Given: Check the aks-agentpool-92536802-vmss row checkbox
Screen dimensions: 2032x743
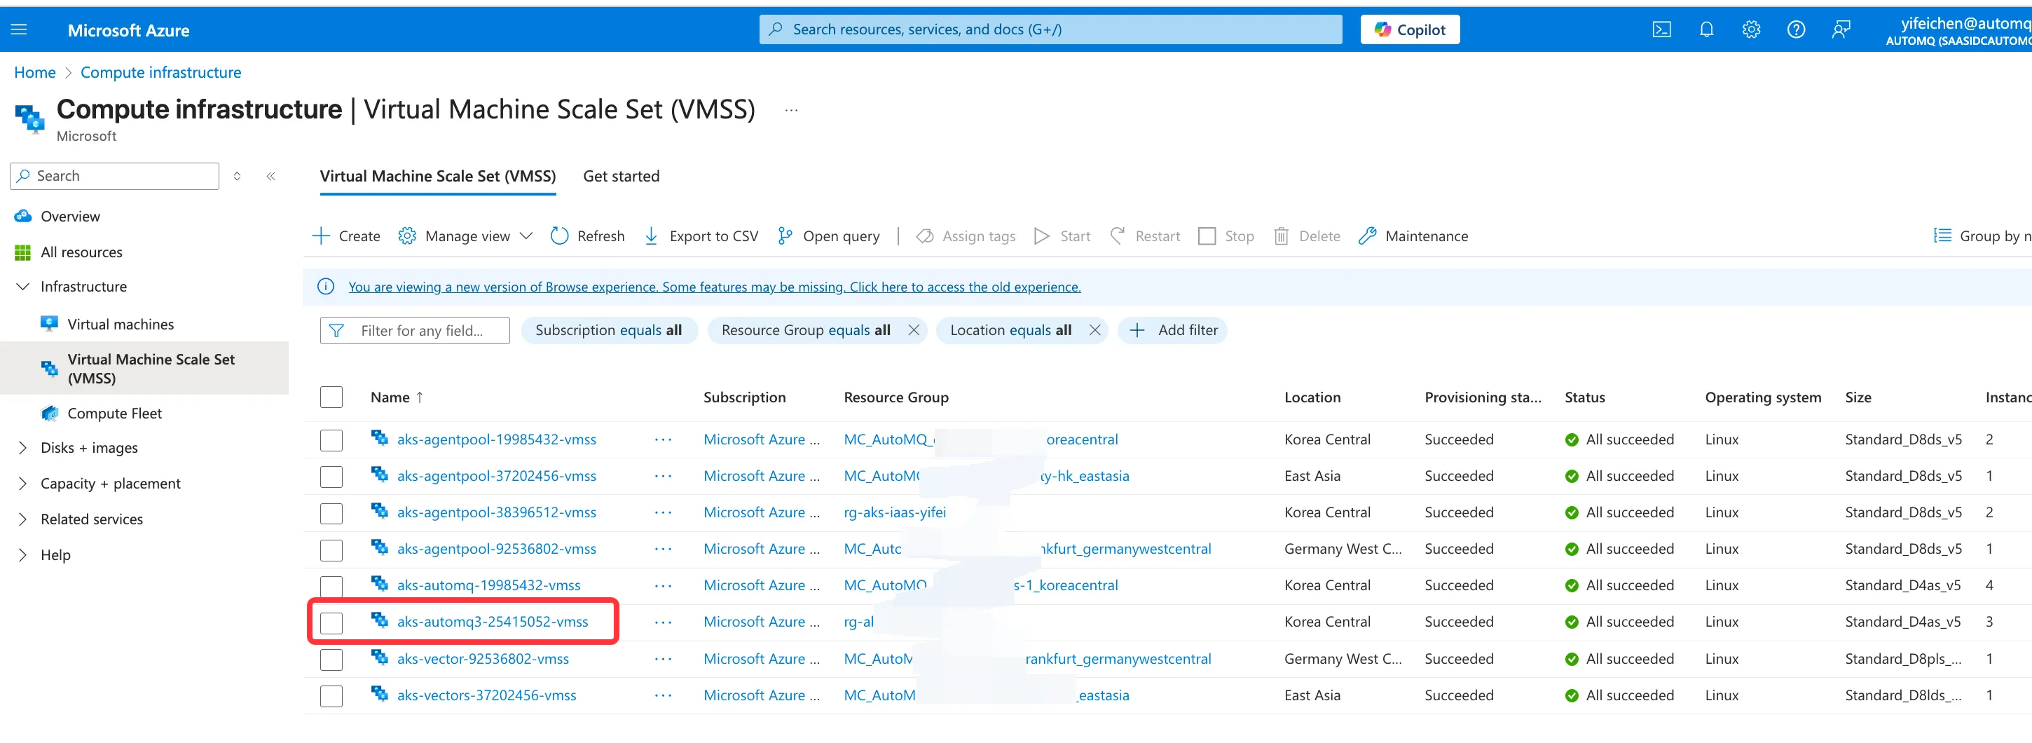Looking at the screenshot, I should (x=331, y=549).
